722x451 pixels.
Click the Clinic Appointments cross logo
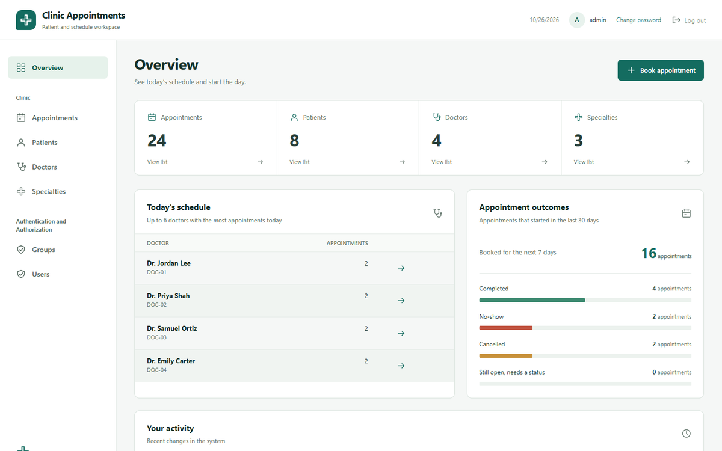click(26, 20)
